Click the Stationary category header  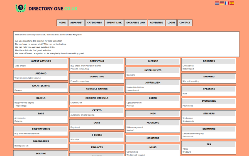coord(209,101)
